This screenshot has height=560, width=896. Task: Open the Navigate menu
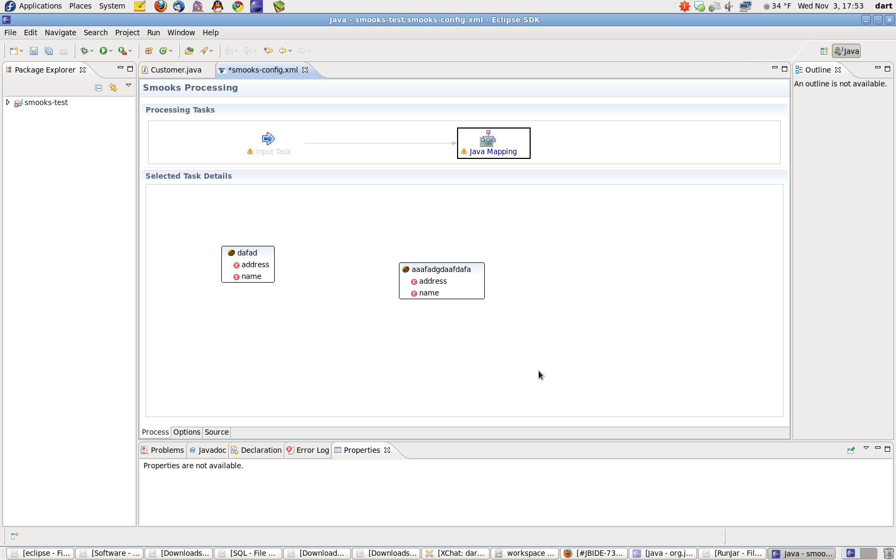(60, 33)
